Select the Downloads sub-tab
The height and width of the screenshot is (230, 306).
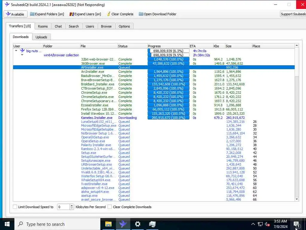click(21, 37)
